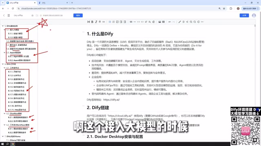Switch to the second Dify browser tab

click(x=53, y=3)
